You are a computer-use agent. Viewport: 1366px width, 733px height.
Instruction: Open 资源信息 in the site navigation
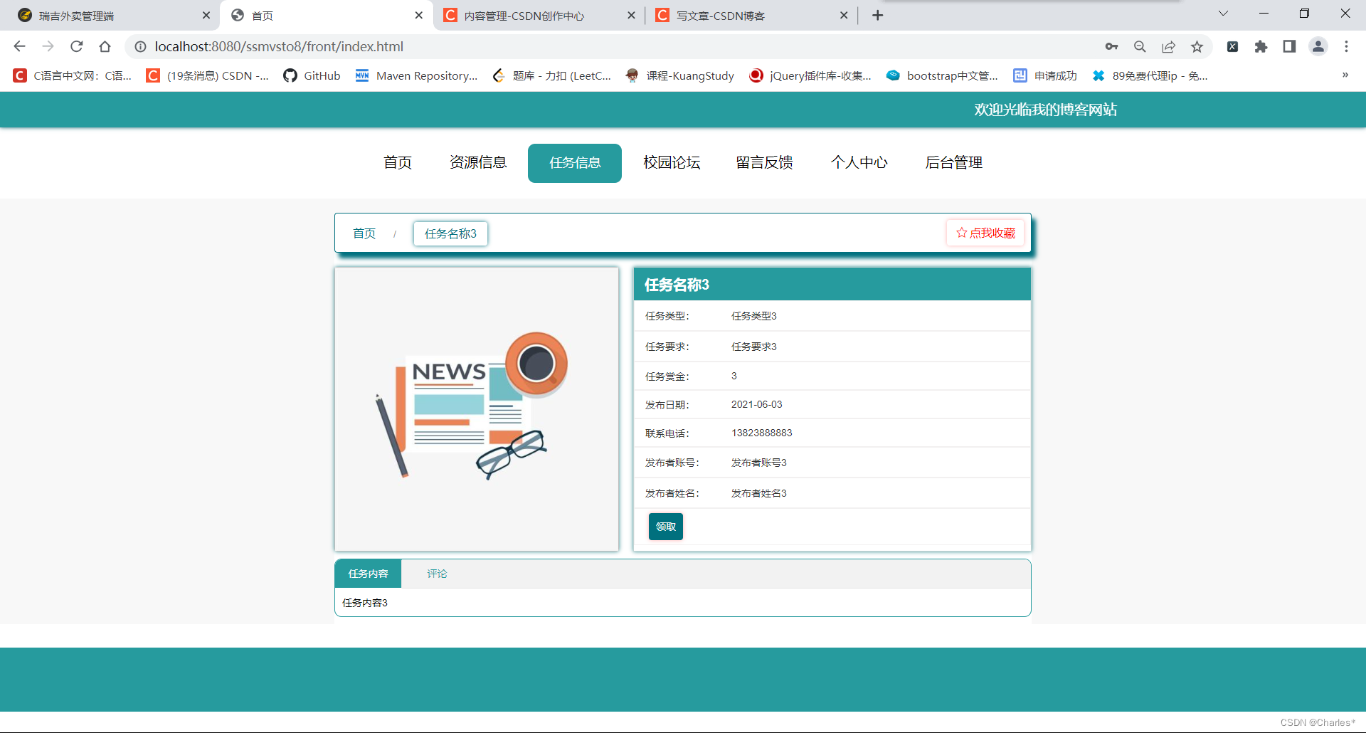tap(478, 163)
